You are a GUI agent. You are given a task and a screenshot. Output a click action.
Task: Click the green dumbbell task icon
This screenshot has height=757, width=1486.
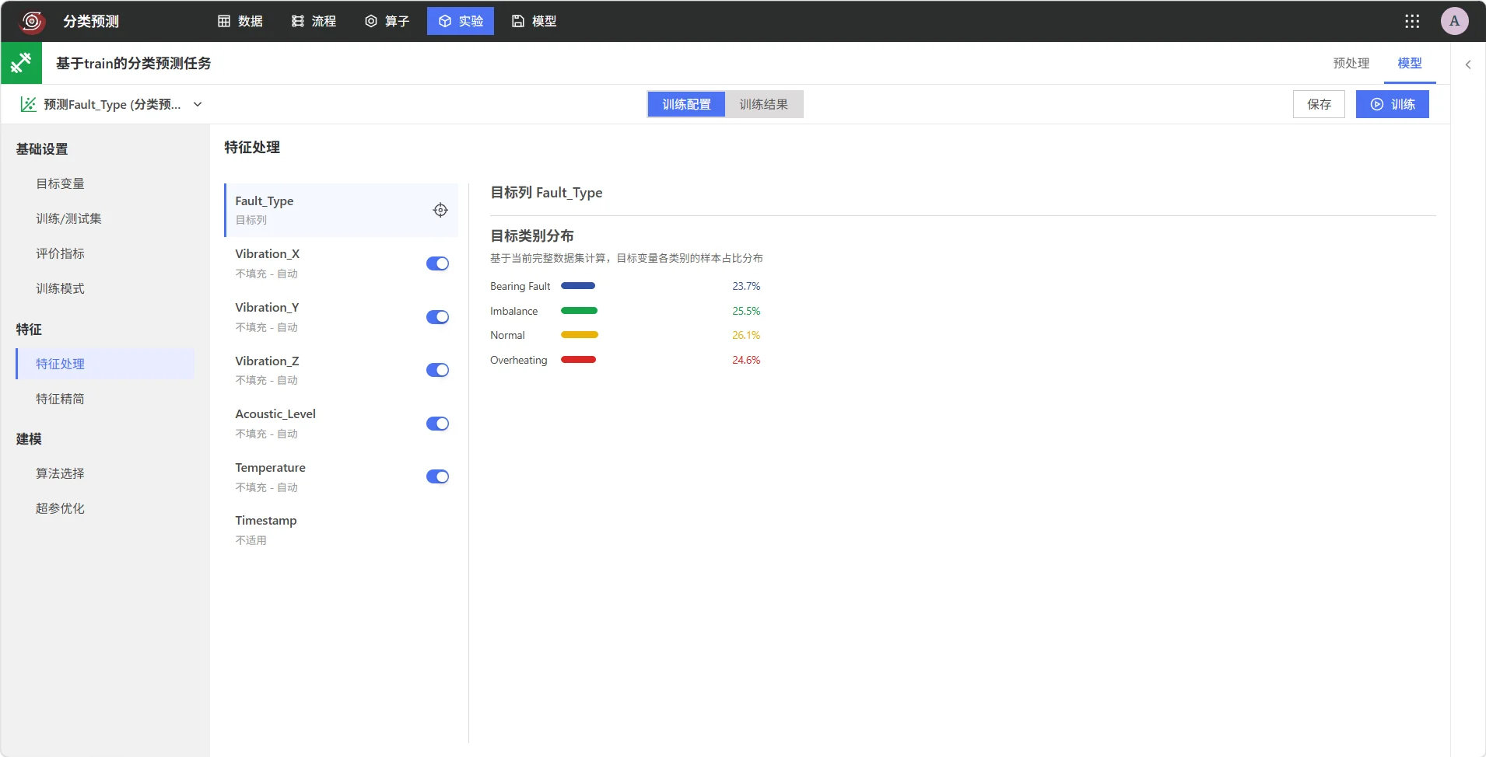pos(21,63)
